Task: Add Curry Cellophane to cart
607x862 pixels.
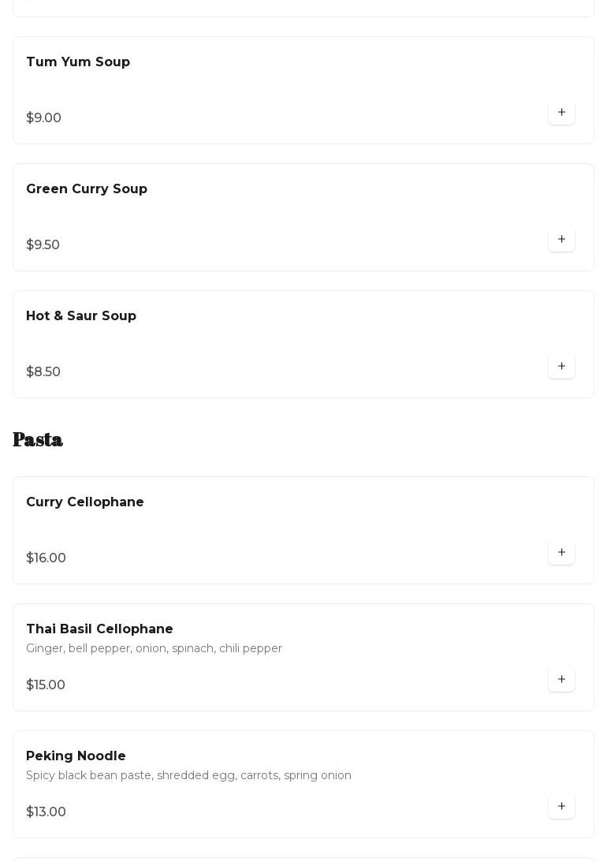Action: click(561, 553)
